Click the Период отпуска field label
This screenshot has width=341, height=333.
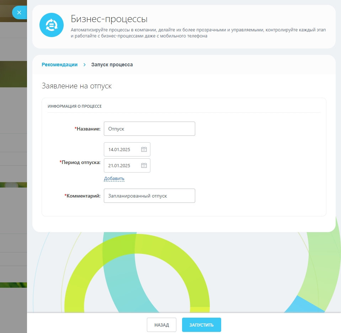coord(80,162)
